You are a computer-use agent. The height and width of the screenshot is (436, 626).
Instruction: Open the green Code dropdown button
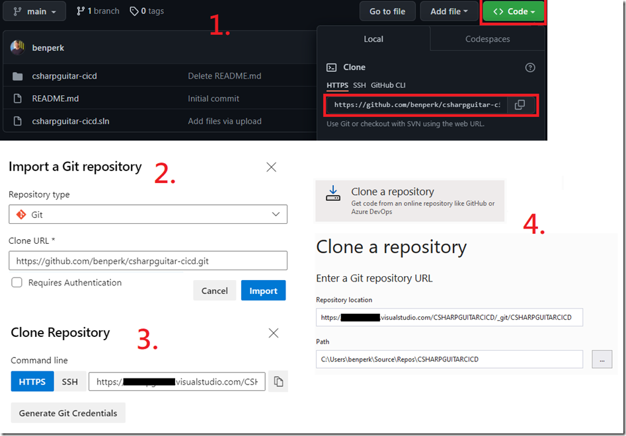coord(514,12)
